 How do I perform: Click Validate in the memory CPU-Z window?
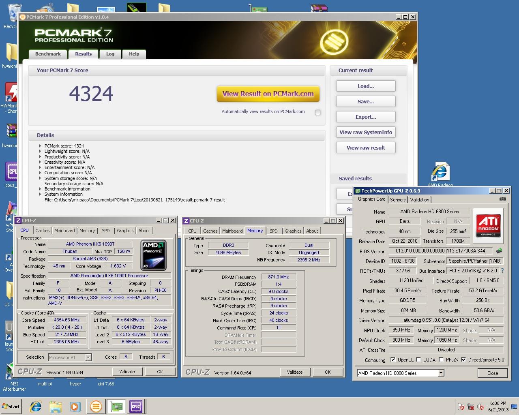[295, 372]
